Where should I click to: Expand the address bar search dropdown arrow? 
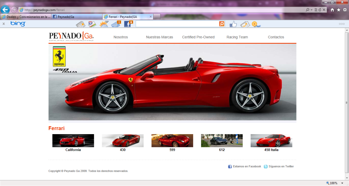(x=312, y=10)
